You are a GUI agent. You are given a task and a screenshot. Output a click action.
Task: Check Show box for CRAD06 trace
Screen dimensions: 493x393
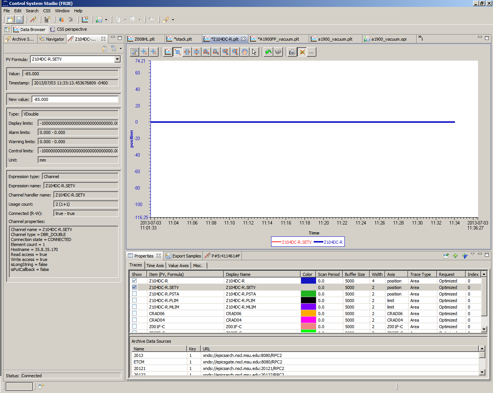(134, 314)
